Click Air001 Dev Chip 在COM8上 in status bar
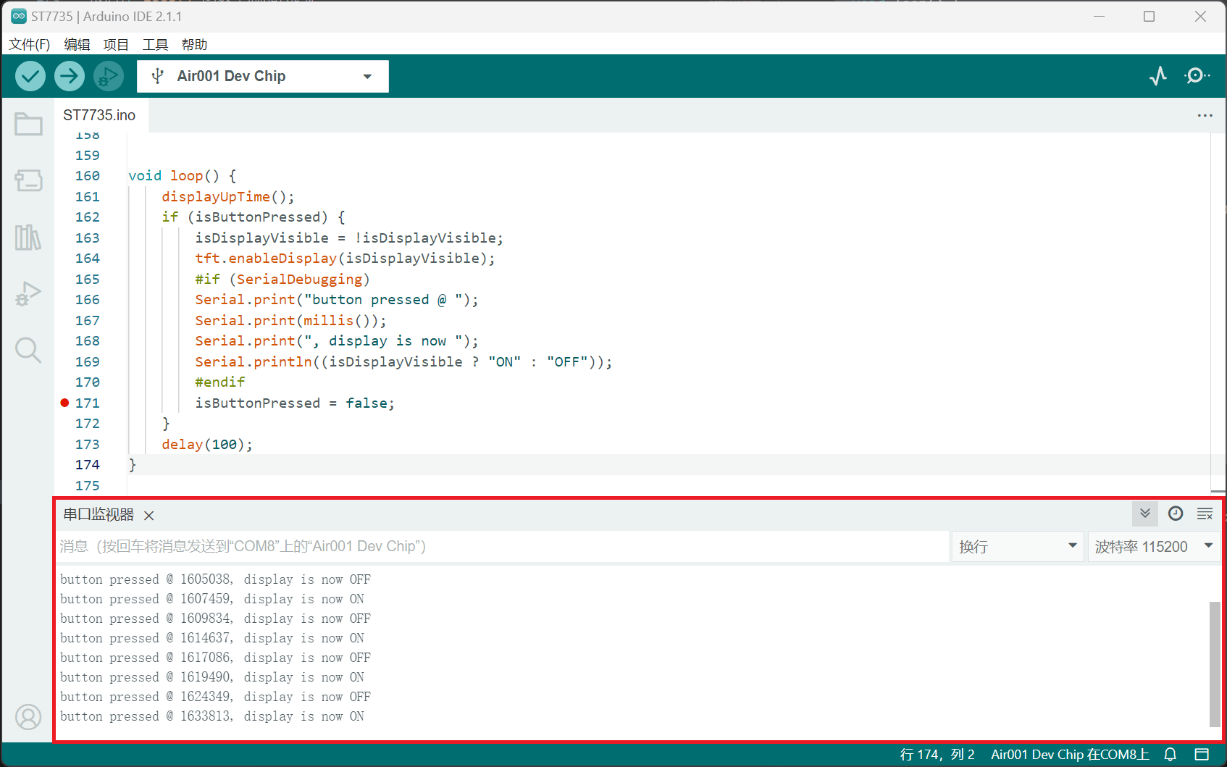Viewport: 1227px width, 767px height. point(1070,755)
